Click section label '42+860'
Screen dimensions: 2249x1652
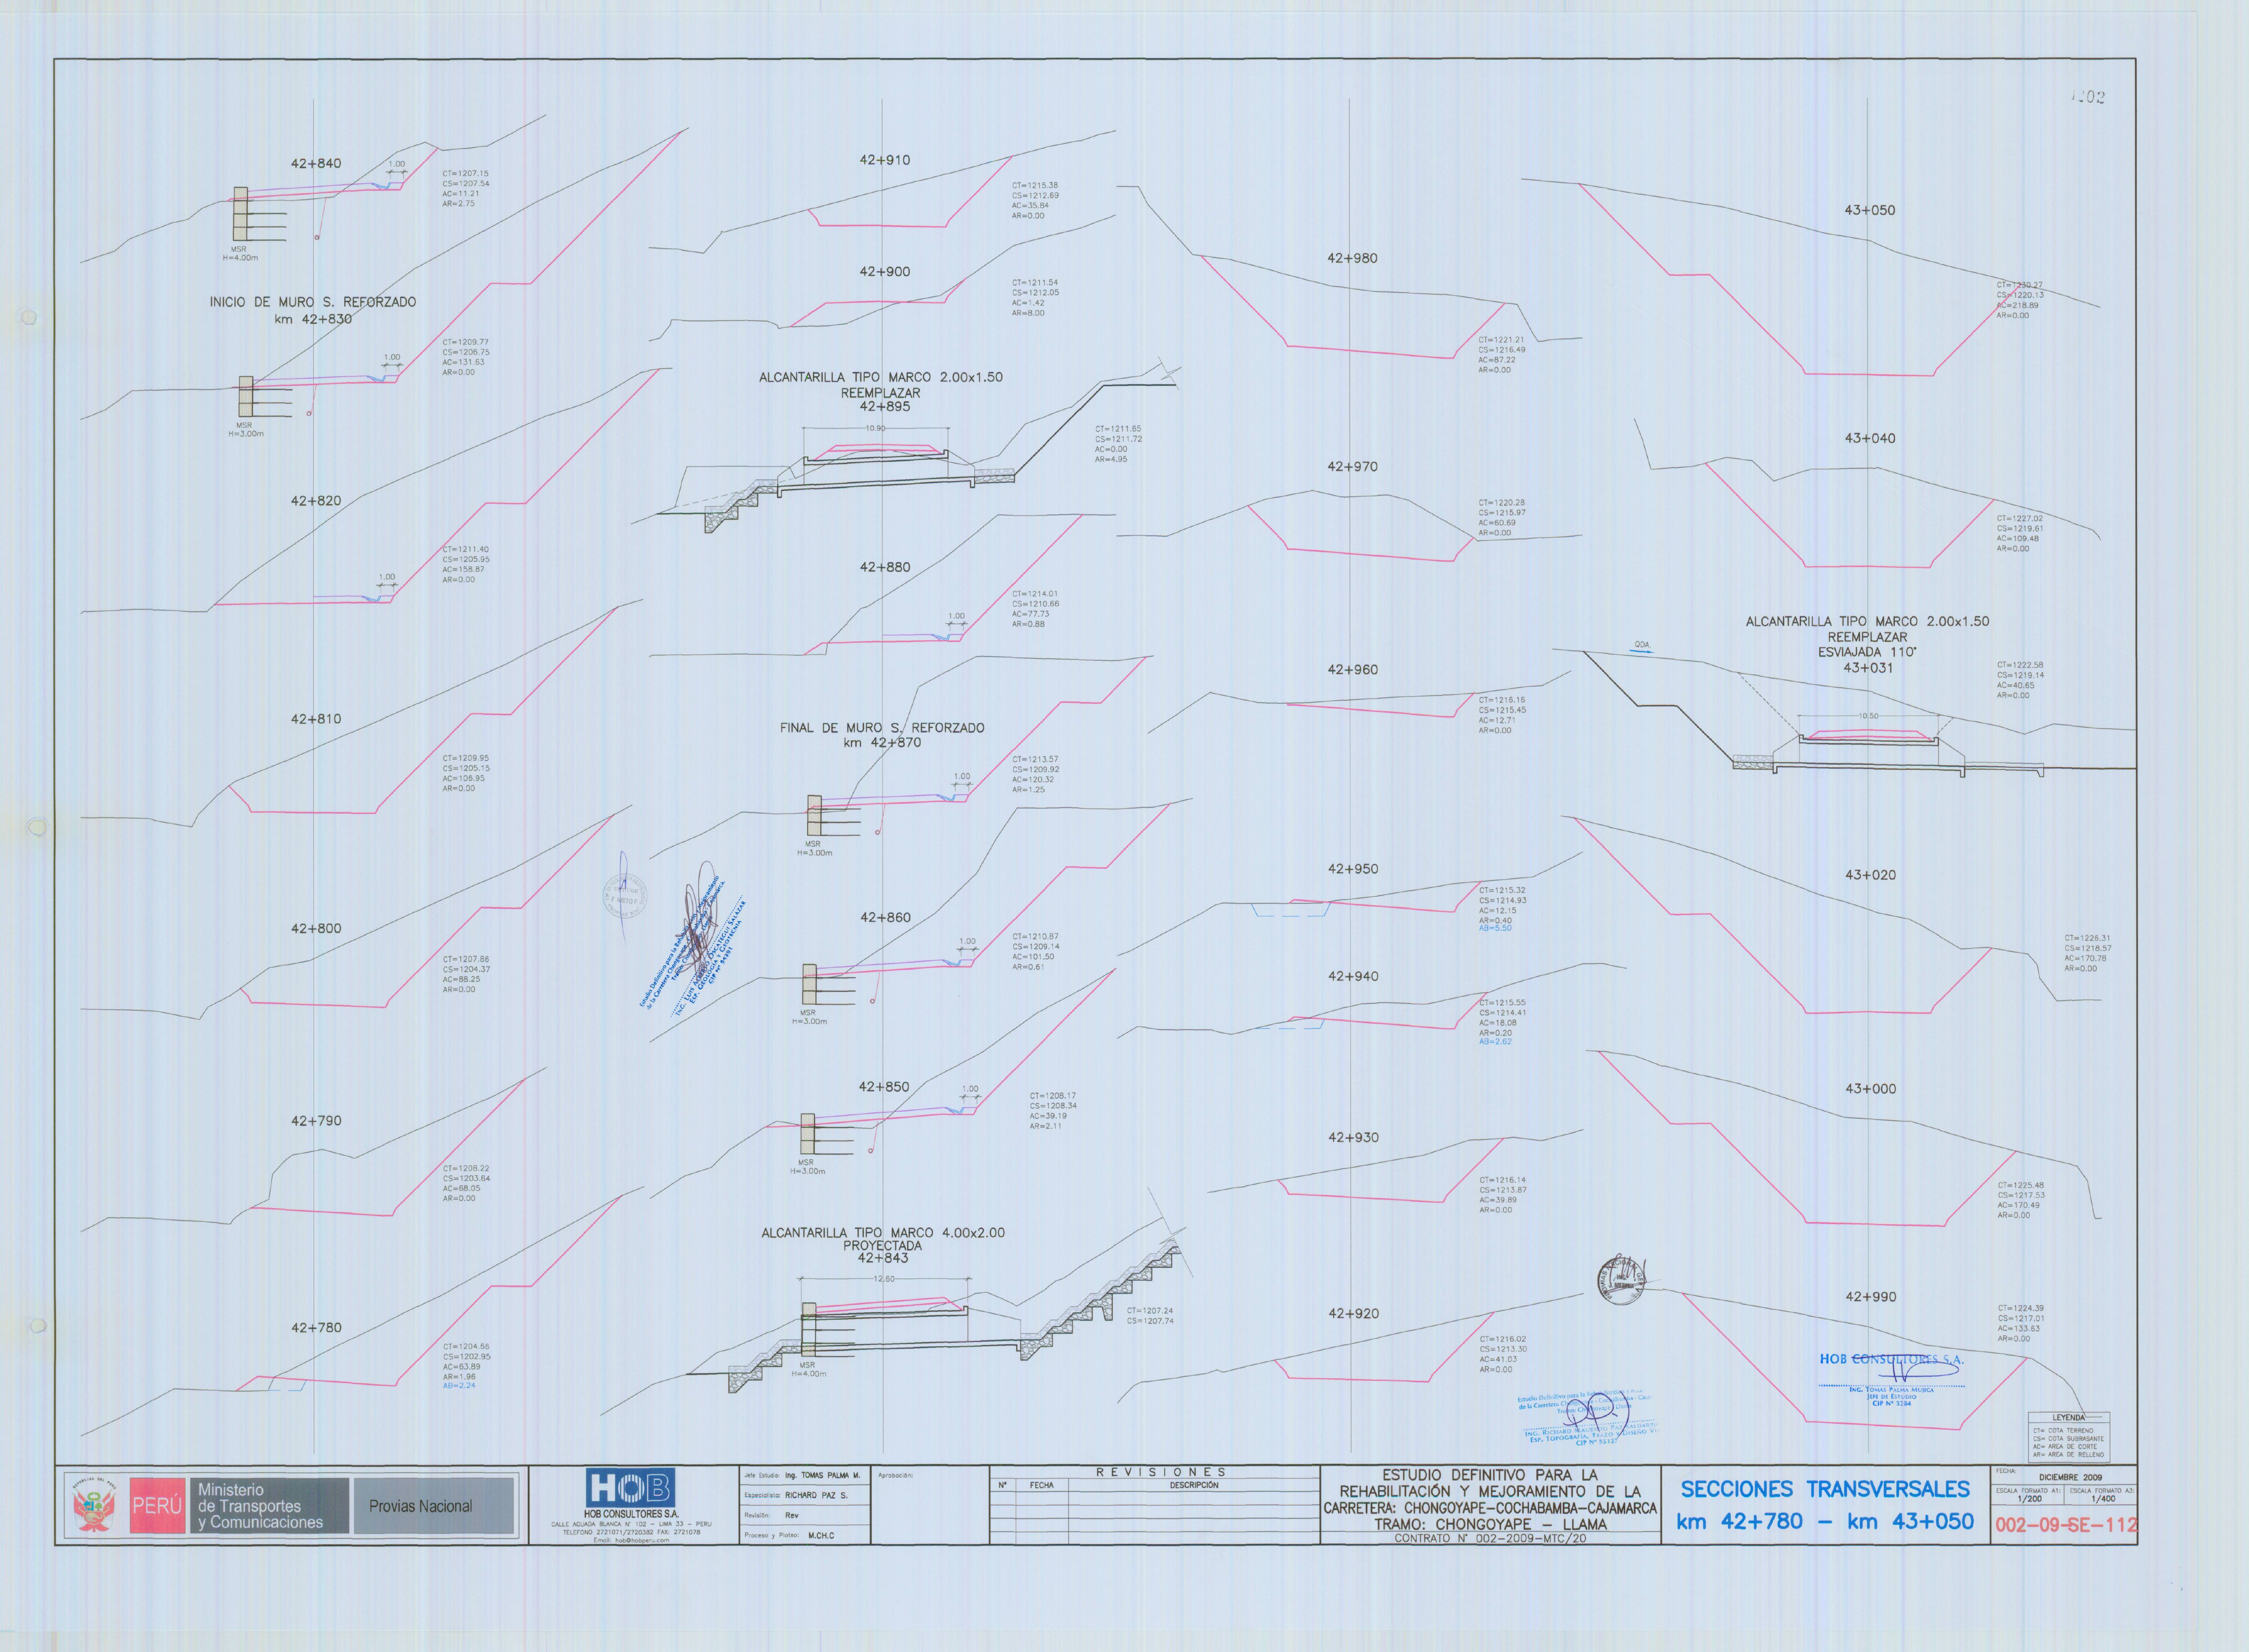click(885, 917)
